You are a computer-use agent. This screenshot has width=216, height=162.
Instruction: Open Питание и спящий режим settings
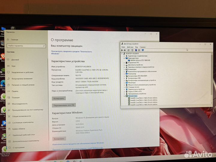pos(23,85)
